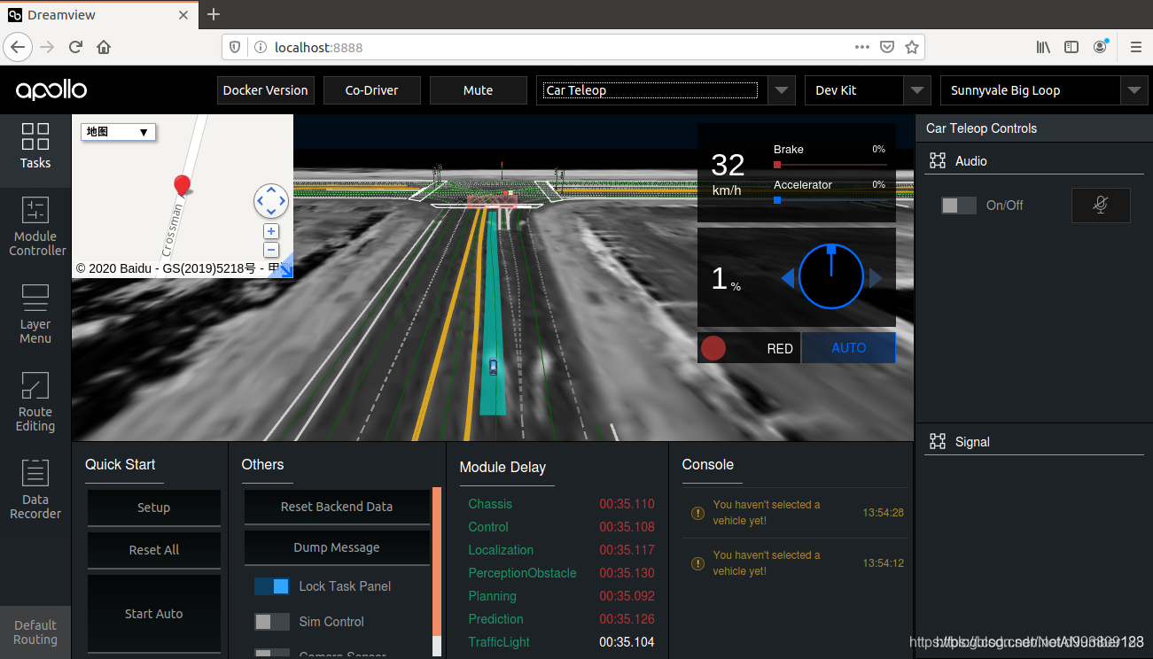Click the Pocket save icon
1153x659 pixels.
click(886, 47)
